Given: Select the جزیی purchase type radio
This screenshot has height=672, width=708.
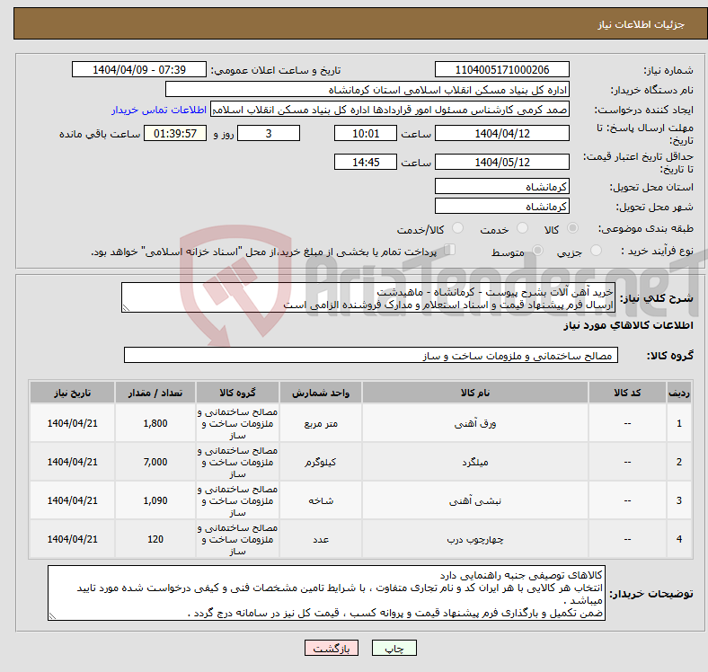Looking at the screenshot, I should (596, 250).
